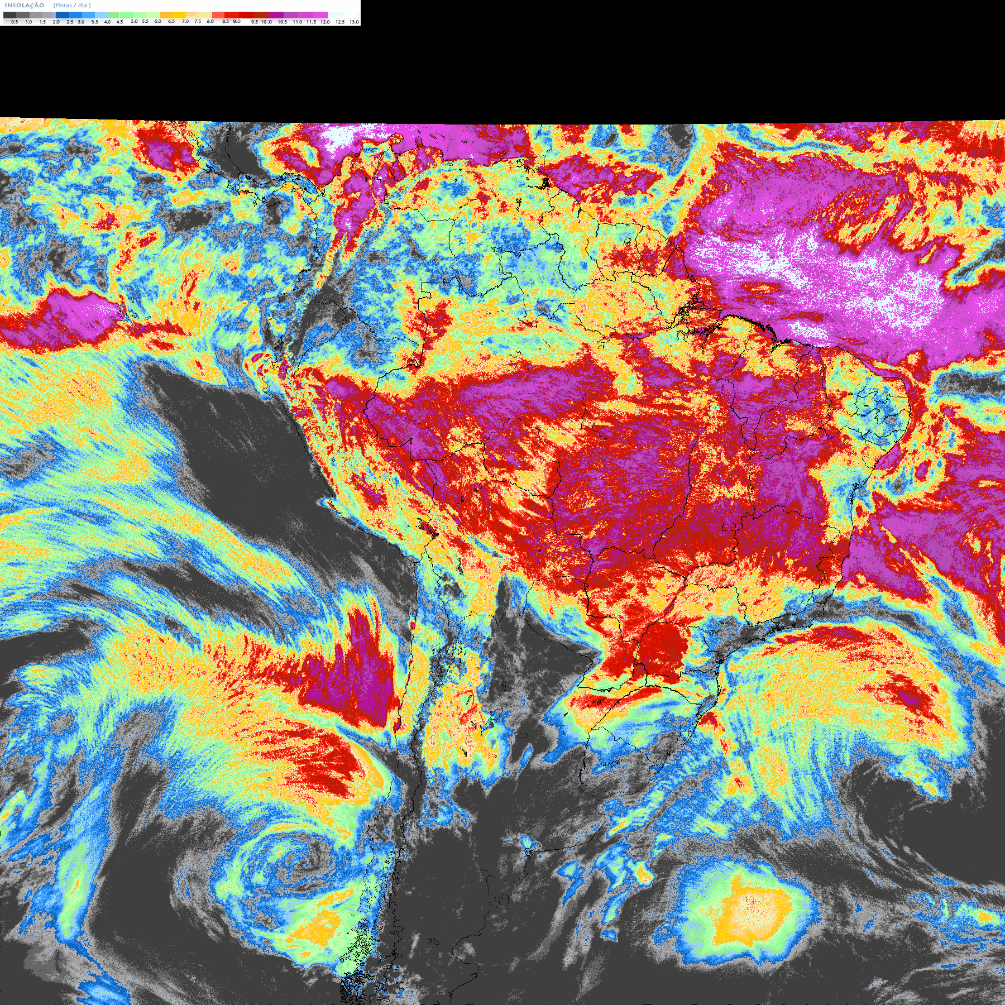This screenshot has height=1005, width=1005.
Task: Click the 11.0 legend value label
Action: pos(298,22)
